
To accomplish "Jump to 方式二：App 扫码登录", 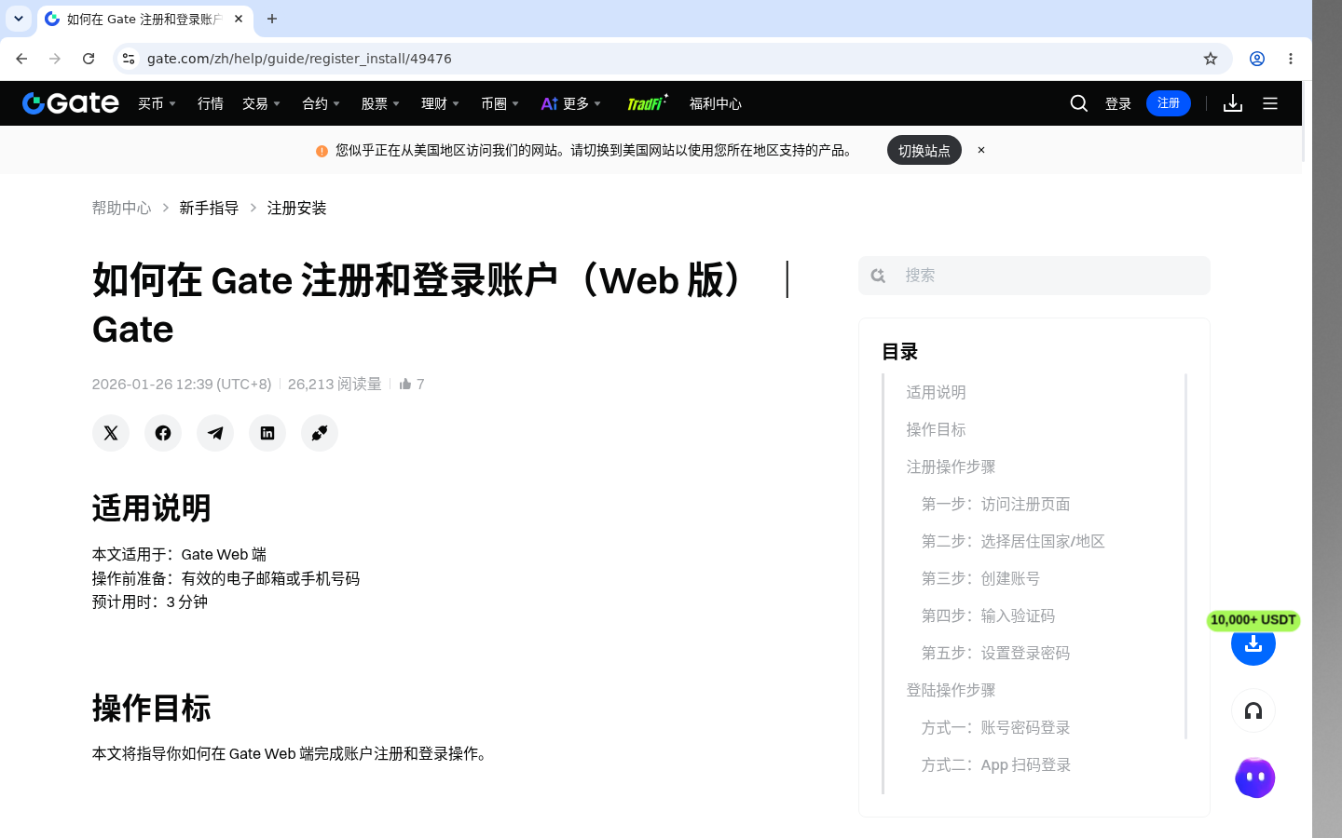I will (996, 764).
